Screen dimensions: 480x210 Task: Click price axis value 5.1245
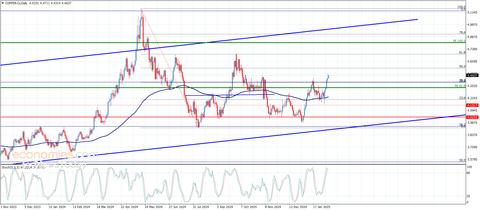472,12
